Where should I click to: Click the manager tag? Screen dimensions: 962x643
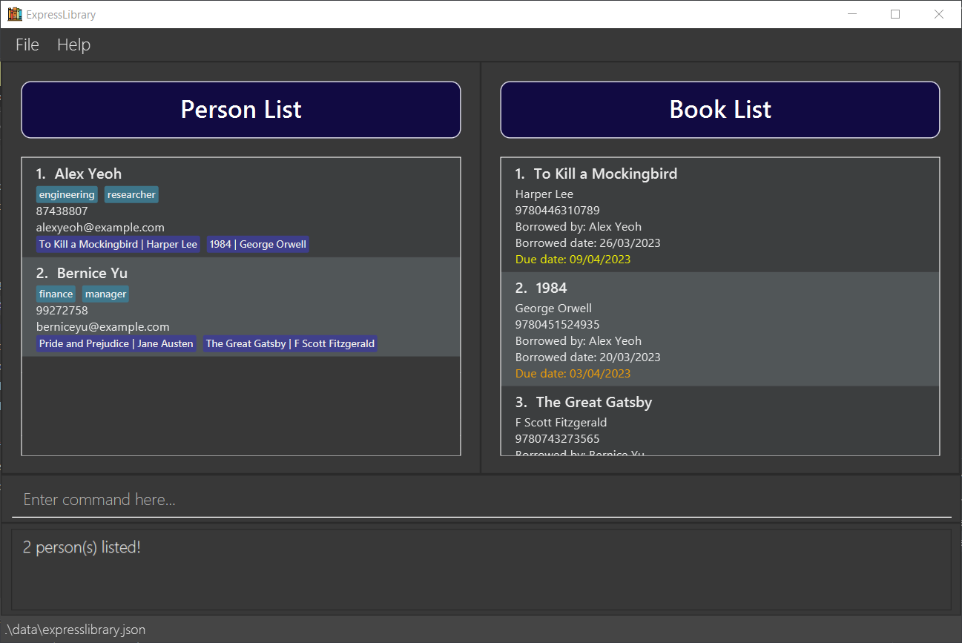point(105,294)
